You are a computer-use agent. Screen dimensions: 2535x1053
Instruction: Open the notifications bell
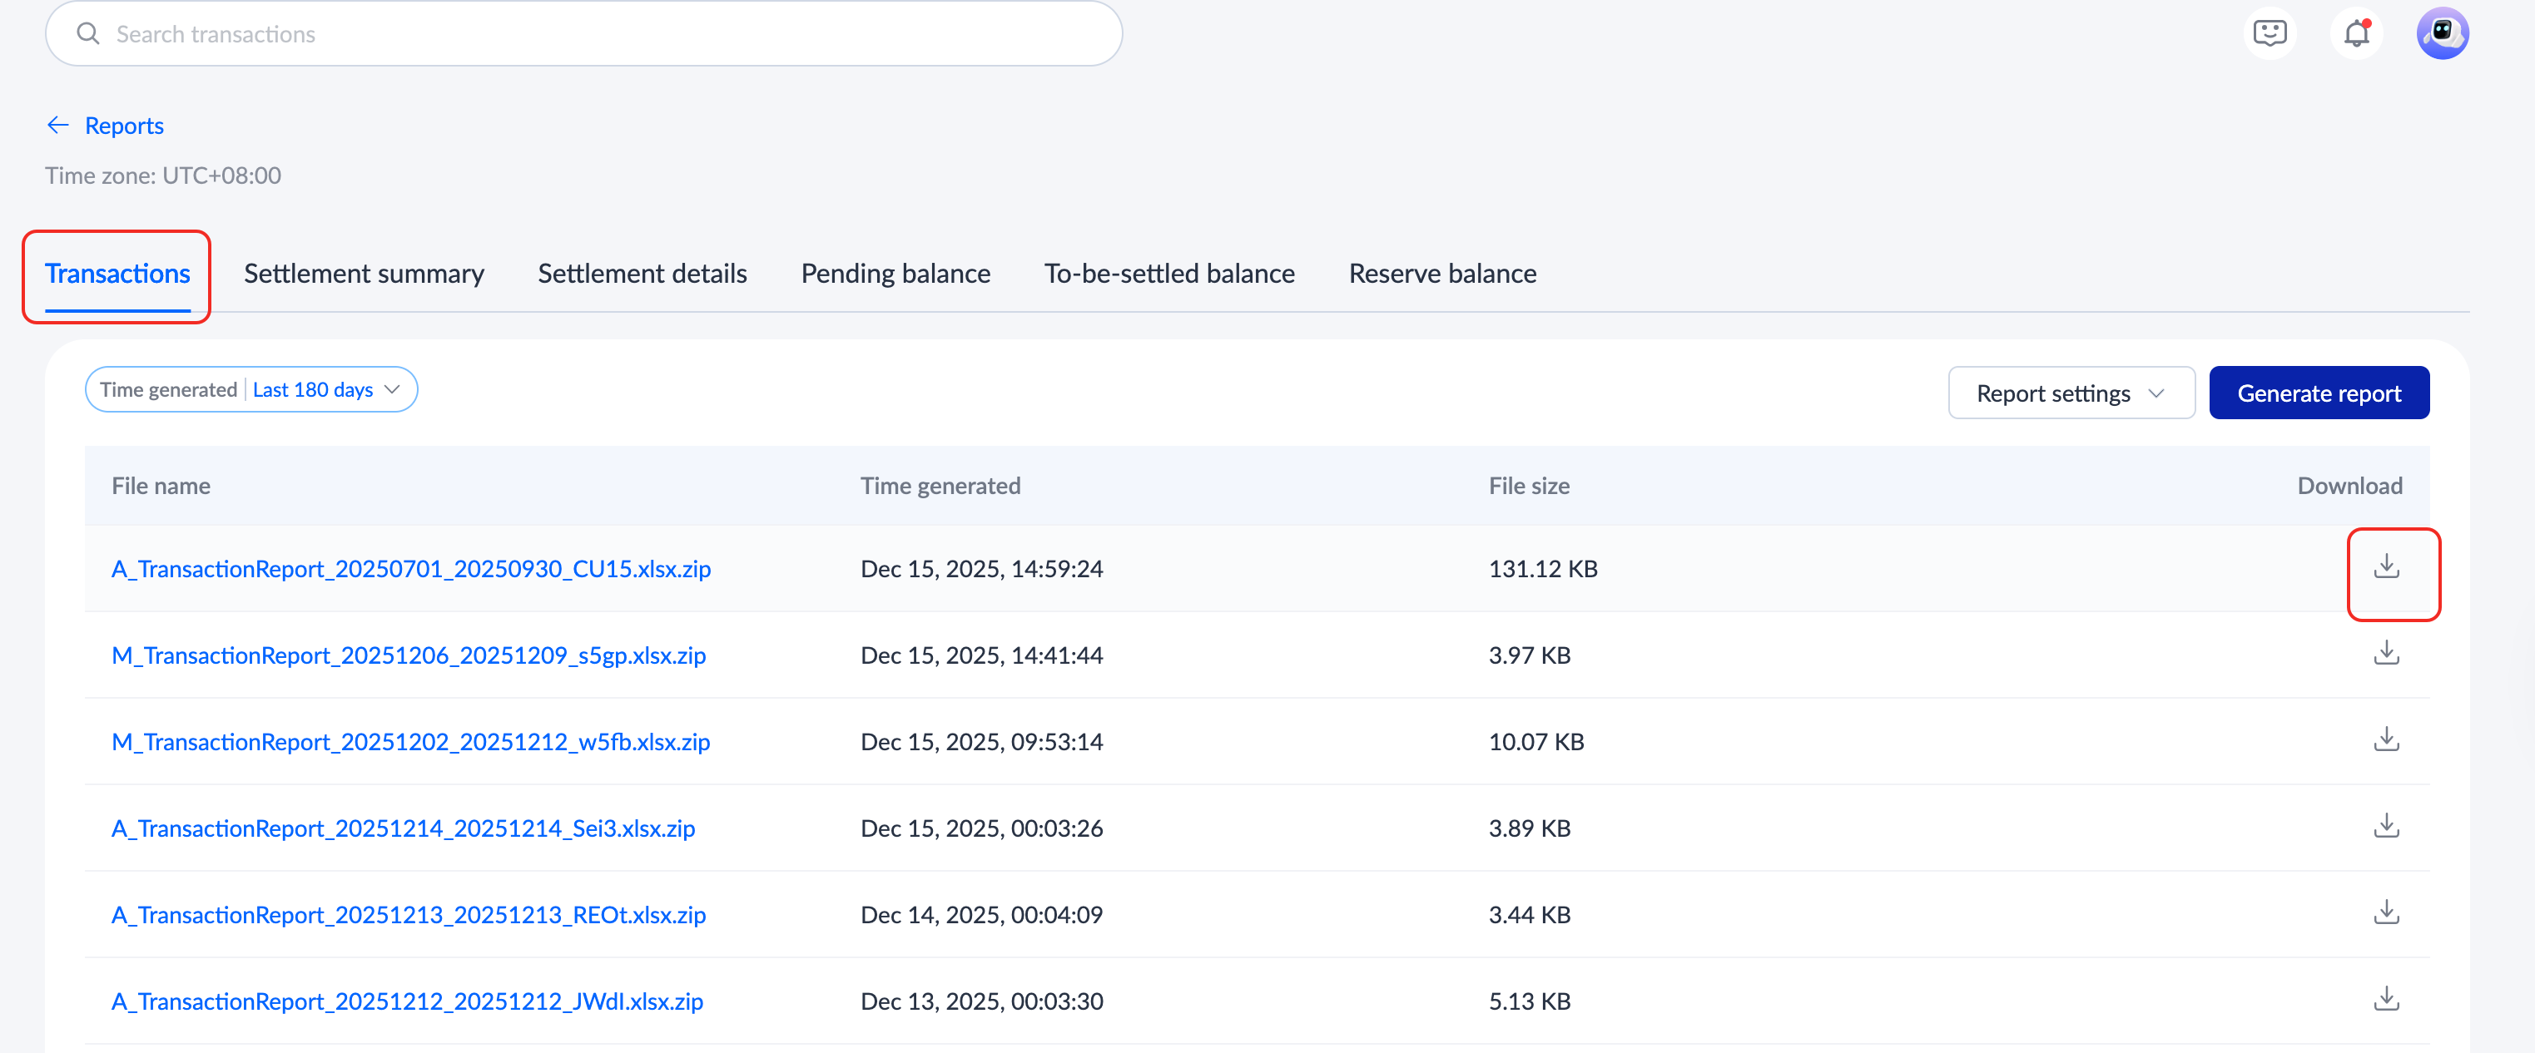point(2356,33)
